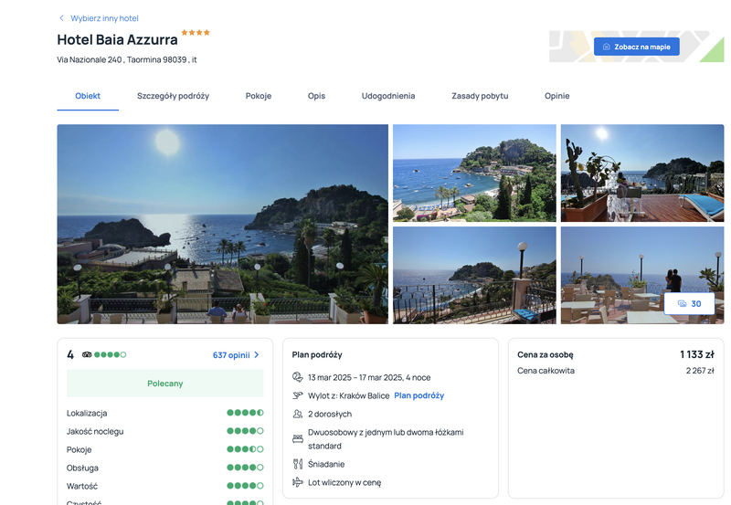Click the TripAdvisor owl rating icon
Screen dimensions: 731x505
click(x=87, y=354)
